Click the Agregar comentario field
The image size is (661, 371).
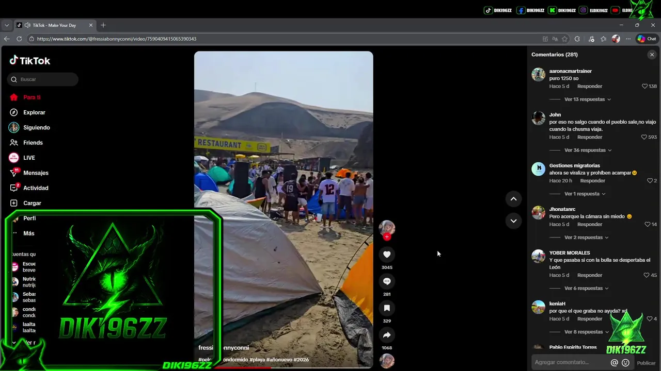tap(570, 363)
